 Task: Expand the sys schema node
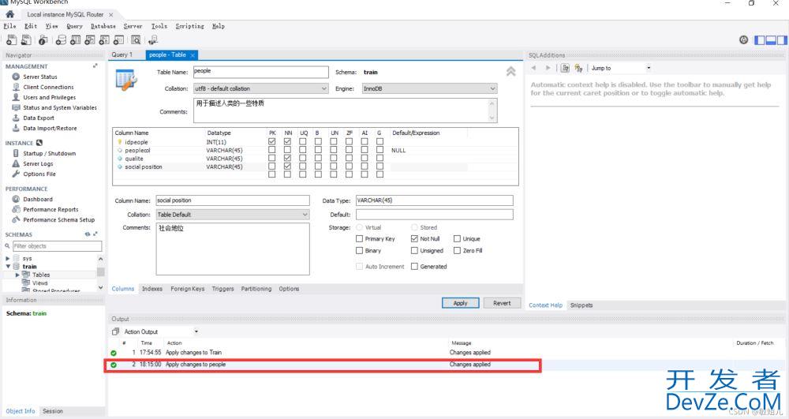(8, 259)
